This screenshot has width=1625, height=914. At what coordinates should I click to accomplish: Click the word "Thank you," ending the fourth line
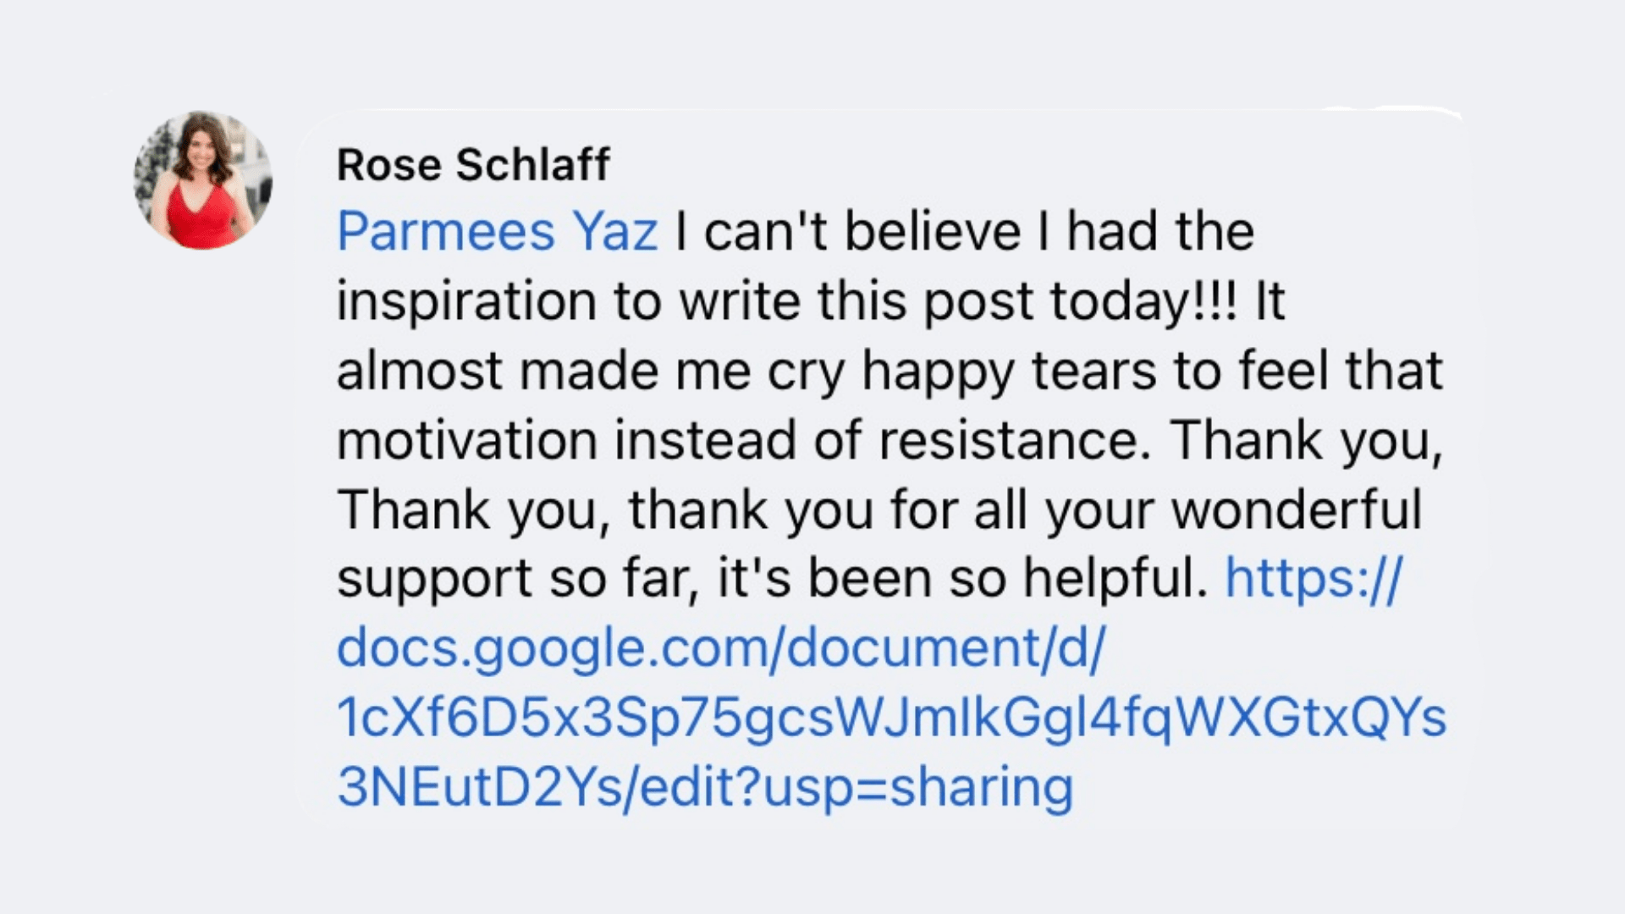(1307, 440)
